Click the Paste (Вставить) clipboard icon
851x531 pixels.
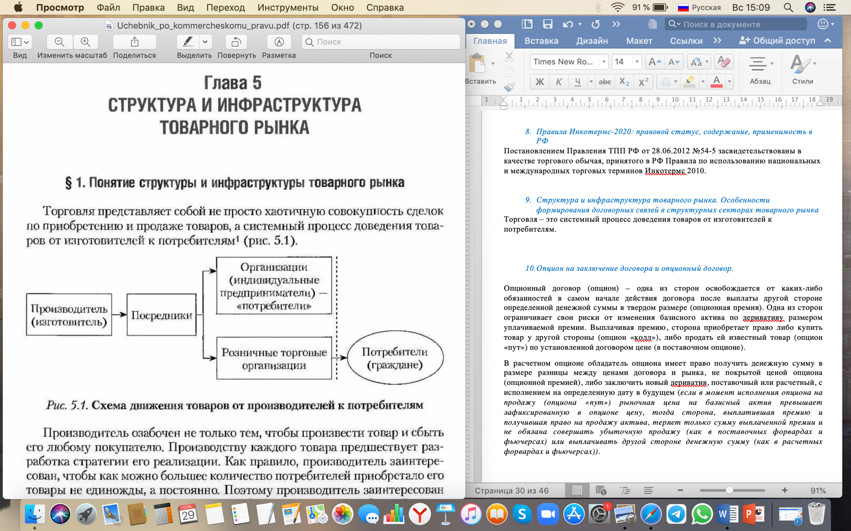click(477, 64)
